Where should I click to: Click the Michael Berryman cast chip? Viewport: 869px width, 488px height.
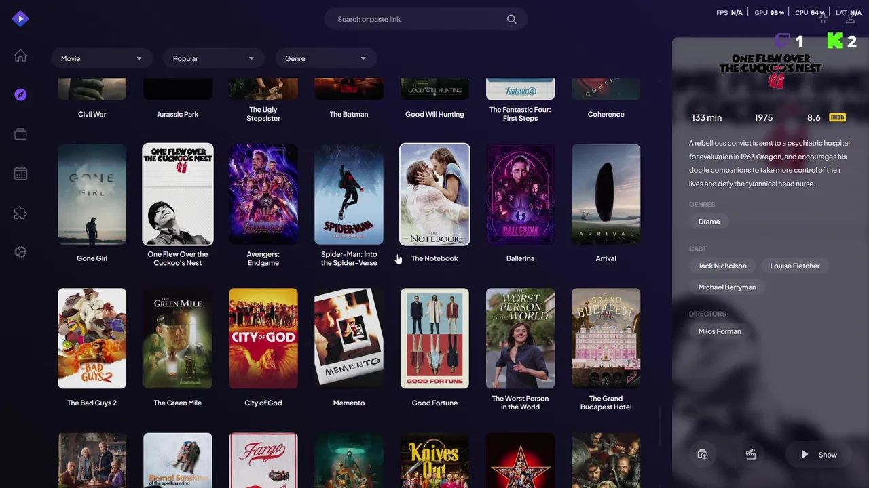[x=727, y=287]
